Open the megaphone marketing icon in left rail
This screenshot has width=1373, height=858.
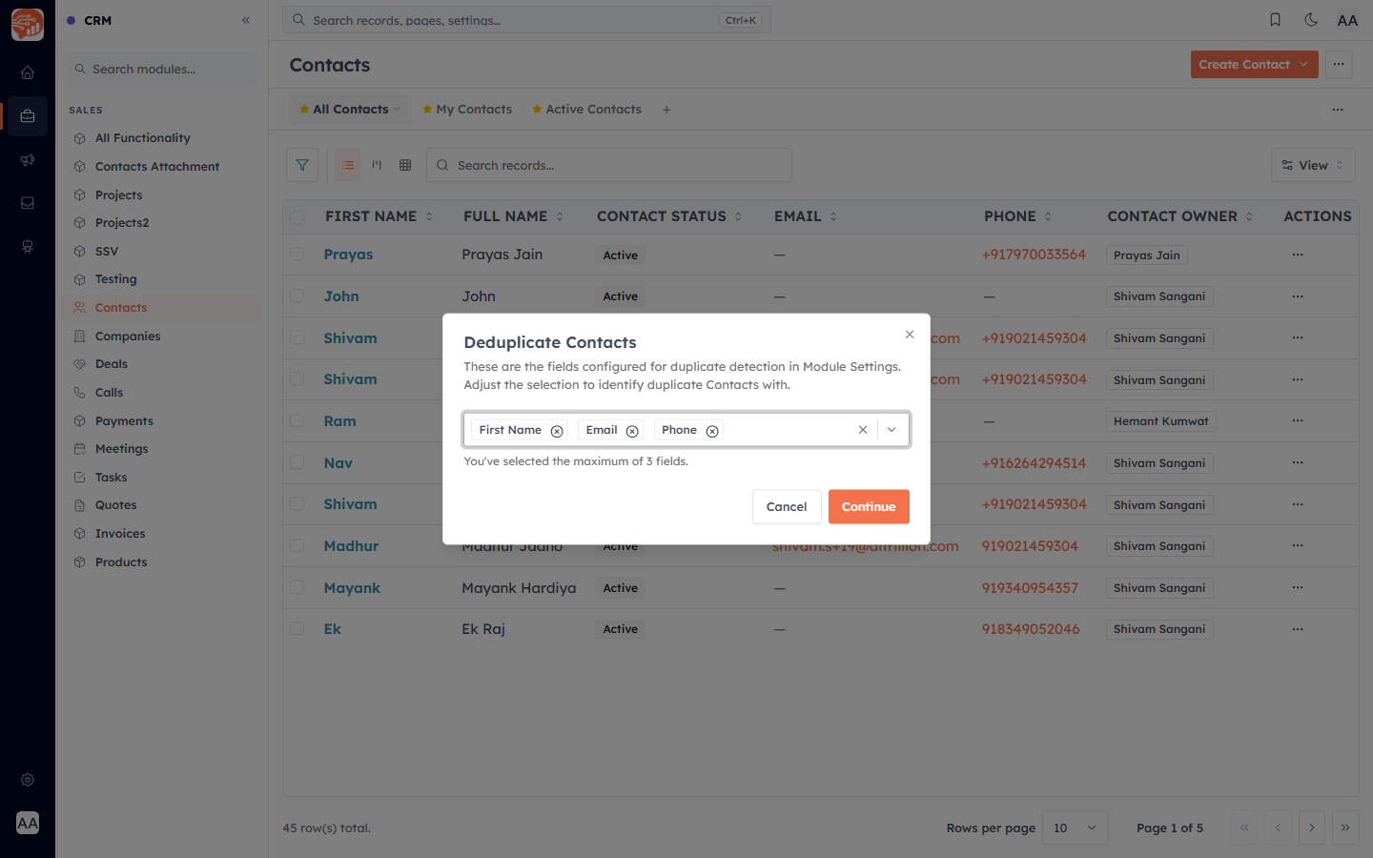(28, 160)
